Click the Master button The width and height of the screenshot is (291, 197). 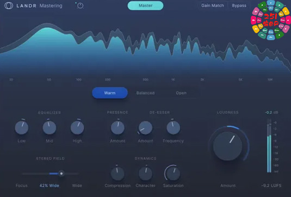click(146, 5)
